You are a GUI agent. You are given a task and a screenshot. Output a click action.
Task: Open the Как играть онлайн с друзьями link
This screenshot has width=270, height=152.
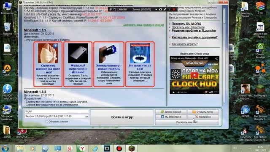click(x=194, y=37)
